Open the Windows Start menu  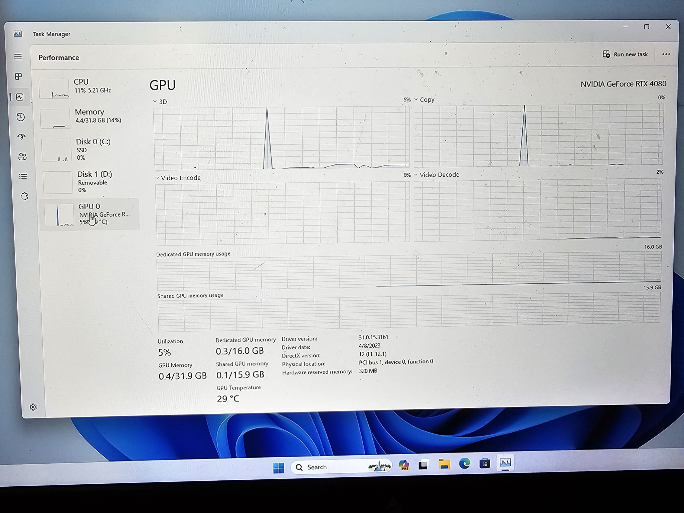tap(279, 468)
